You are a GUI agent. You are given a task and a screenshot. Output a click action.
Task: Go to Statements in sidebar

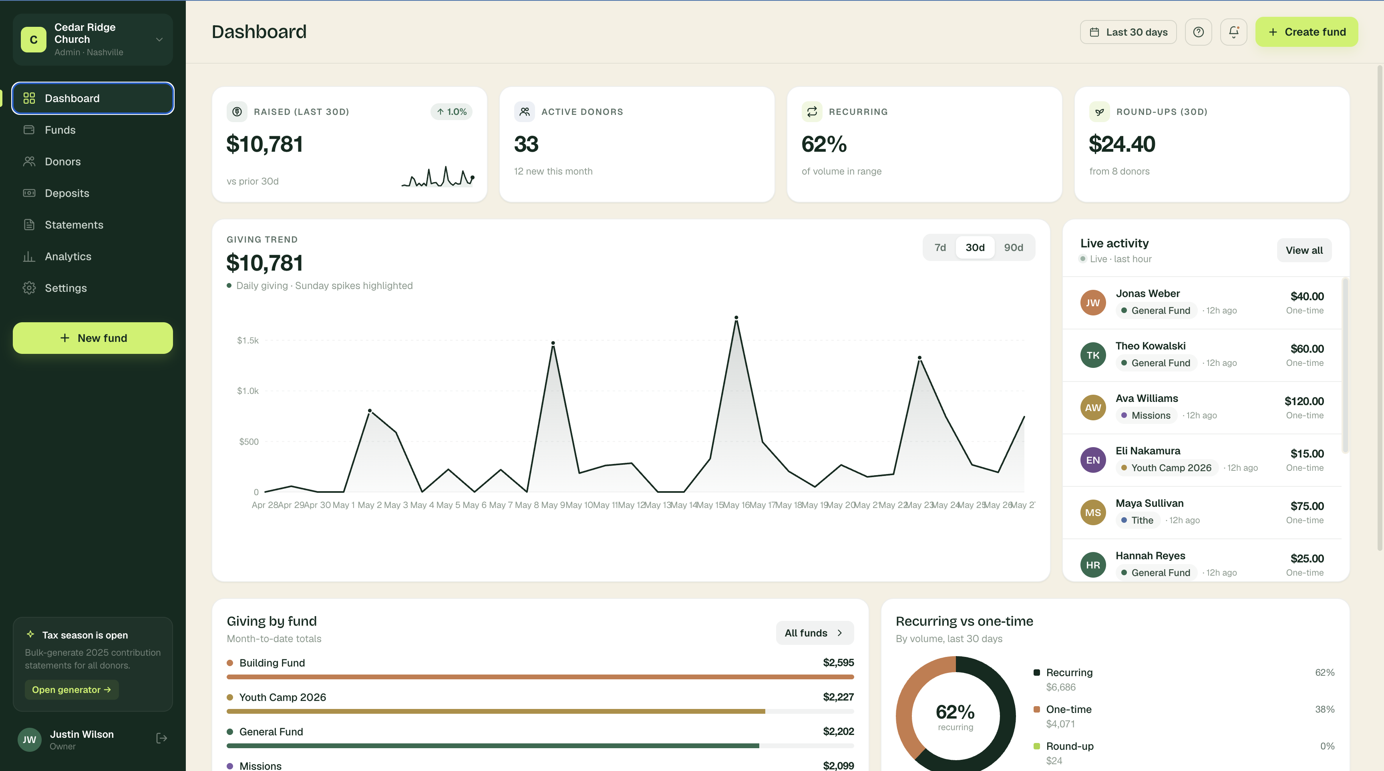click(93, 225)
